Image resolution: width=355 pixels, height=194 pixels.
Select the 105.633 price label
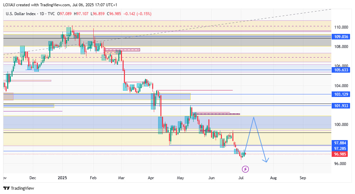tap(341, 70)
